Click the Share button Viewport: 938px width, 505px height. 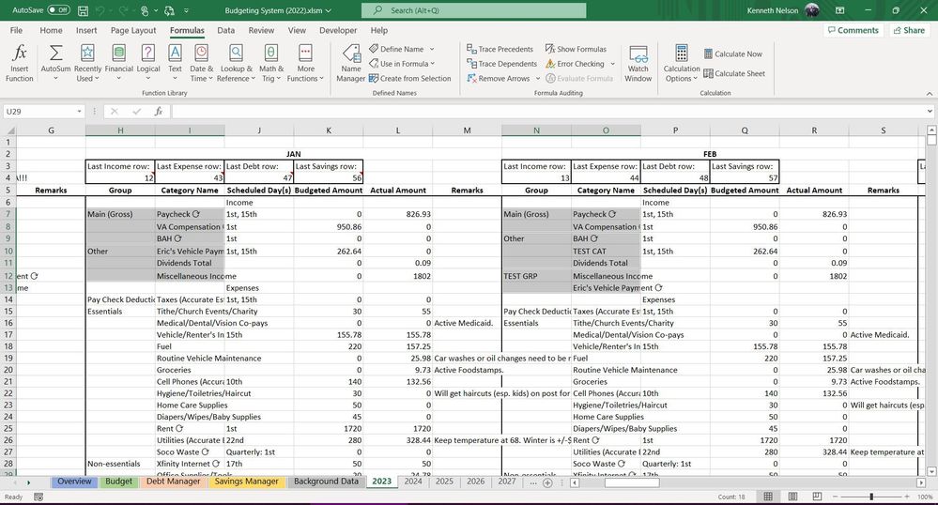pos(907,30)
